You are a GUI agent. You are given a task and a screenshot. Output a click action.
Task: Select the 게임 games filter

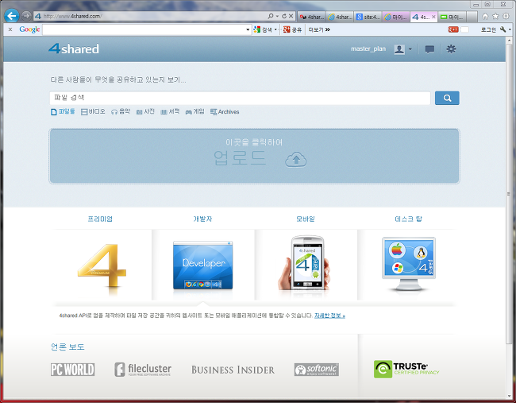194,112
